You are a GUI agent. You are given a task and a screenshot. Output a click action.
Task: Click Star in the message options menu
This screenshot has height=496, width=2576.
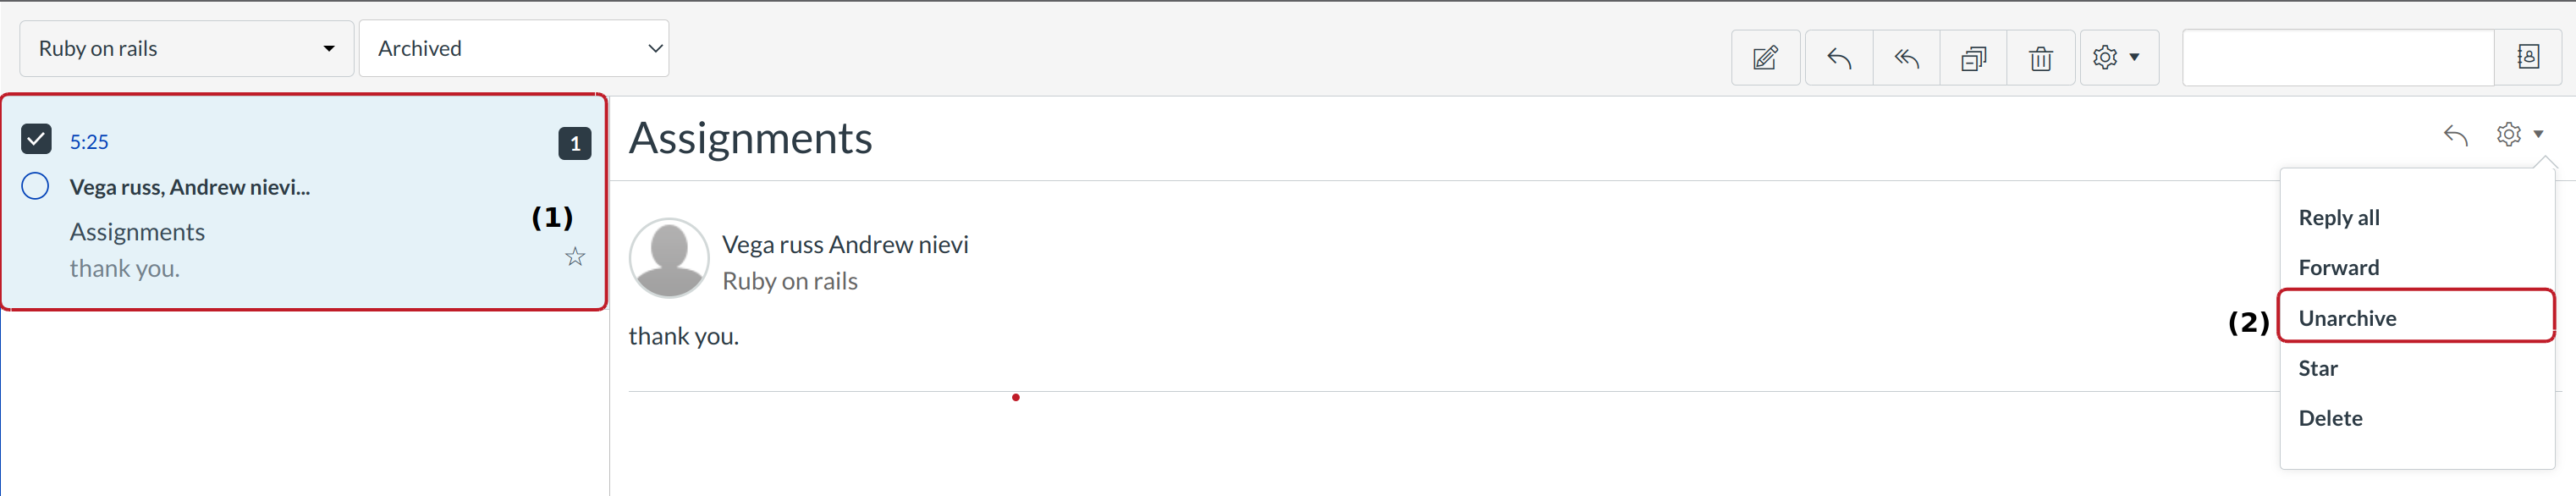(2317, 368)
